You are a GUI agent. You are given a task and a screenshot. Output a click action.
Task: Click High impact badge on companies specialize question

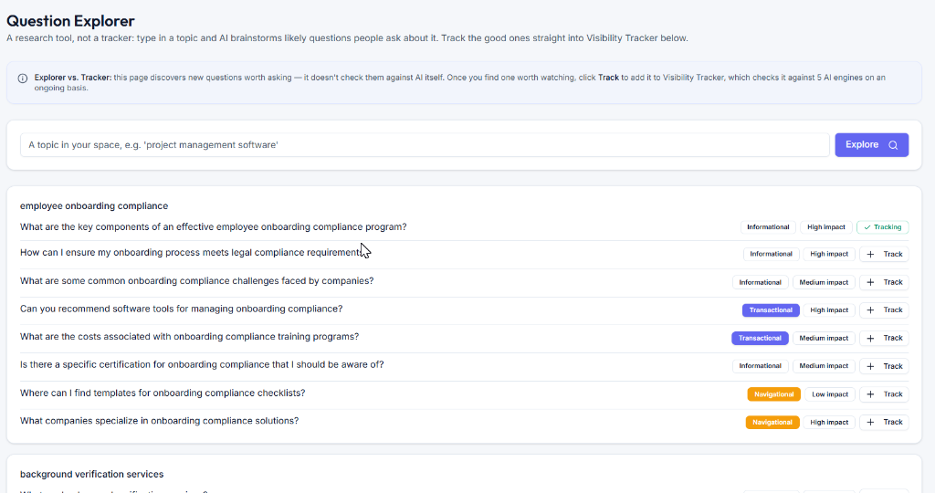pyautogui.click(x=829, y=422)
